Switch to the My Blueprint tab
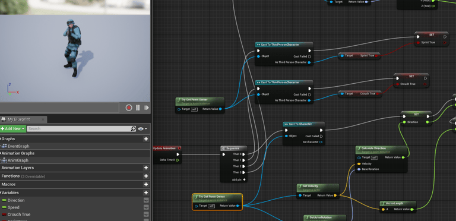 (18, 119)
